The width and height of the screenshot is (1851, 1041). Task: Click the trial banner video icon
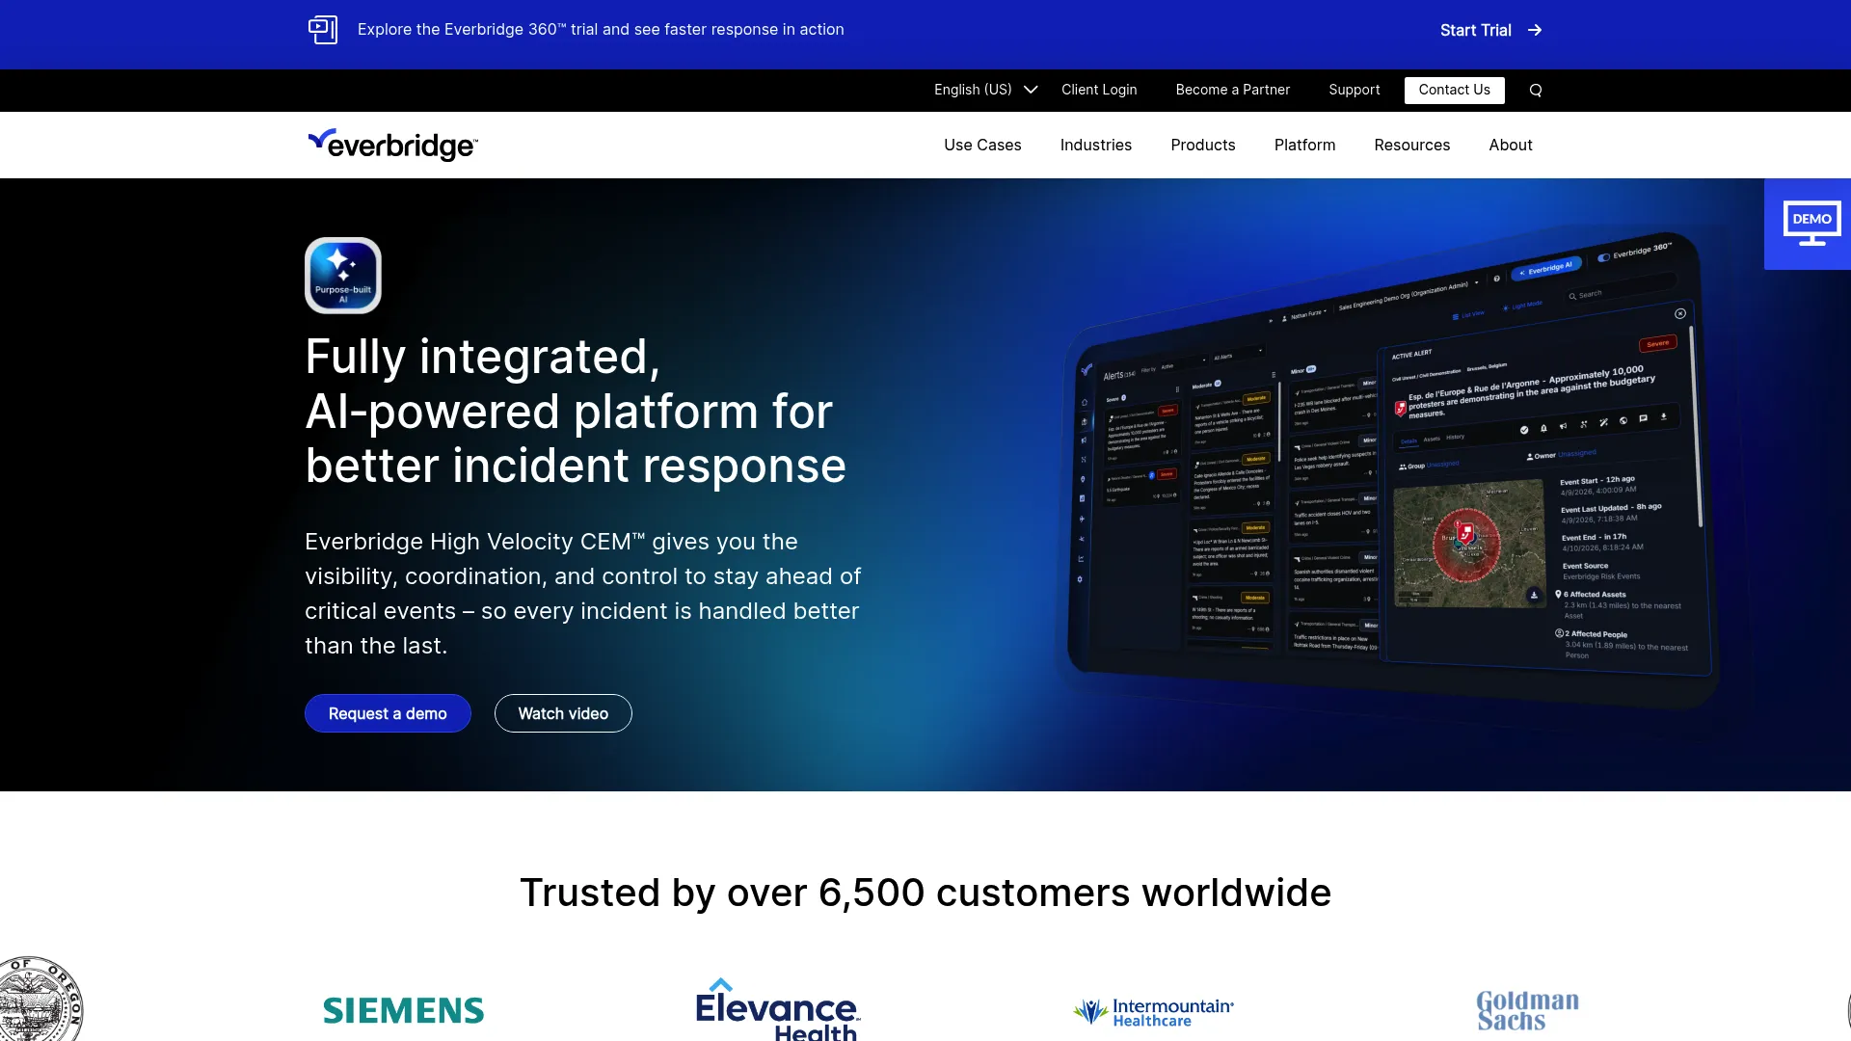[x=323, y=30]
